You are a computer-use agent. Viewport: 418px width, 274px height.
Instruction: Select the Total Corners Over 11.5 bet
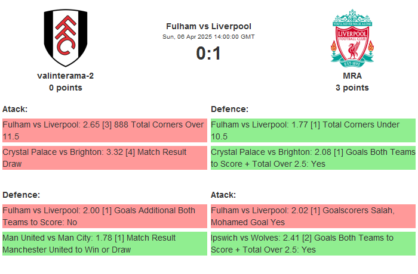coord(104,130)
